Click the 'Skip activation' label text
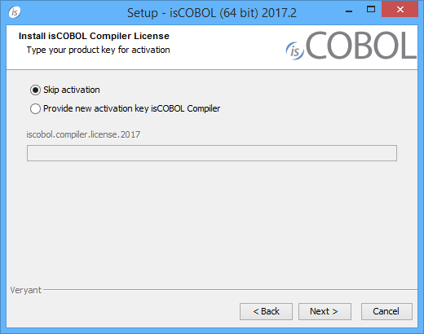The width and height of the screenshot is (424, 334). tap(72, 90)
